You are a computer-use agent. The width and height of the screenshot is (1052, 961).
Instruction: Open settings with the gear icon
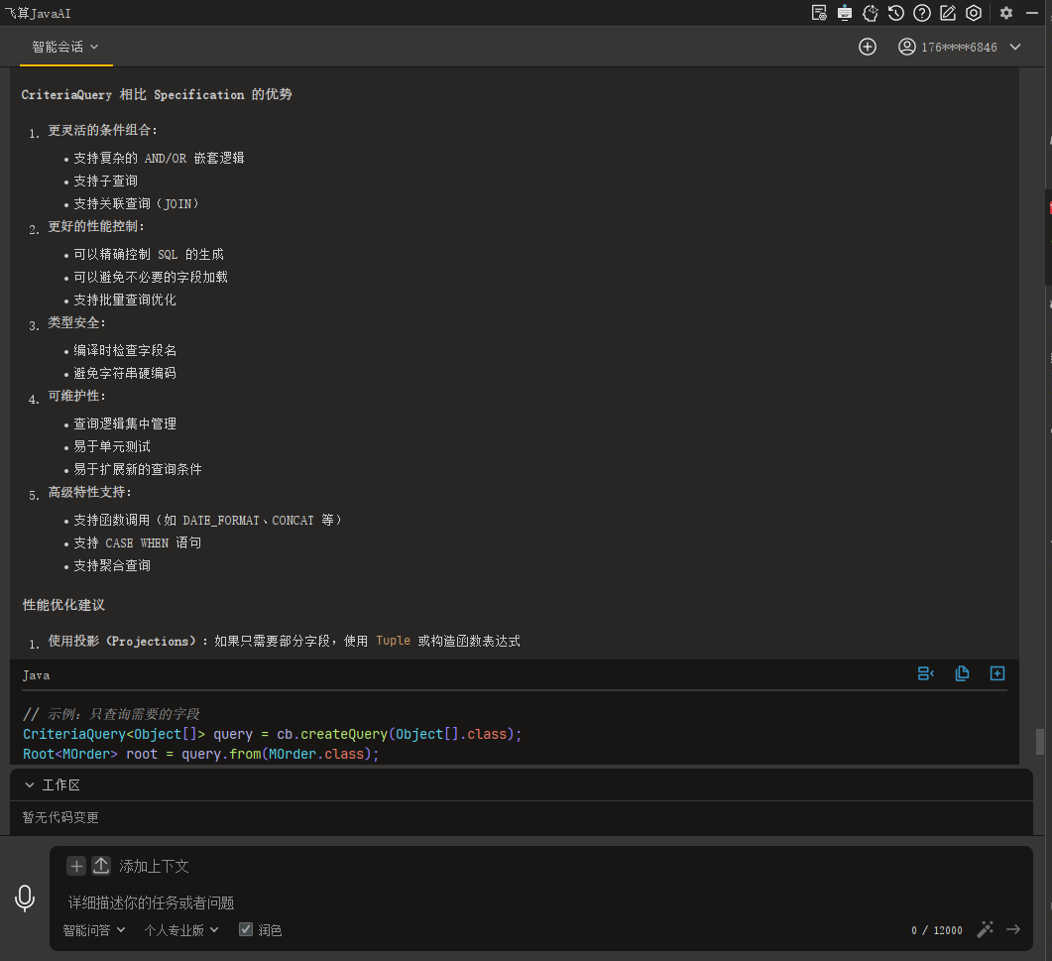pyautogui.click(x=1005, y=13)
